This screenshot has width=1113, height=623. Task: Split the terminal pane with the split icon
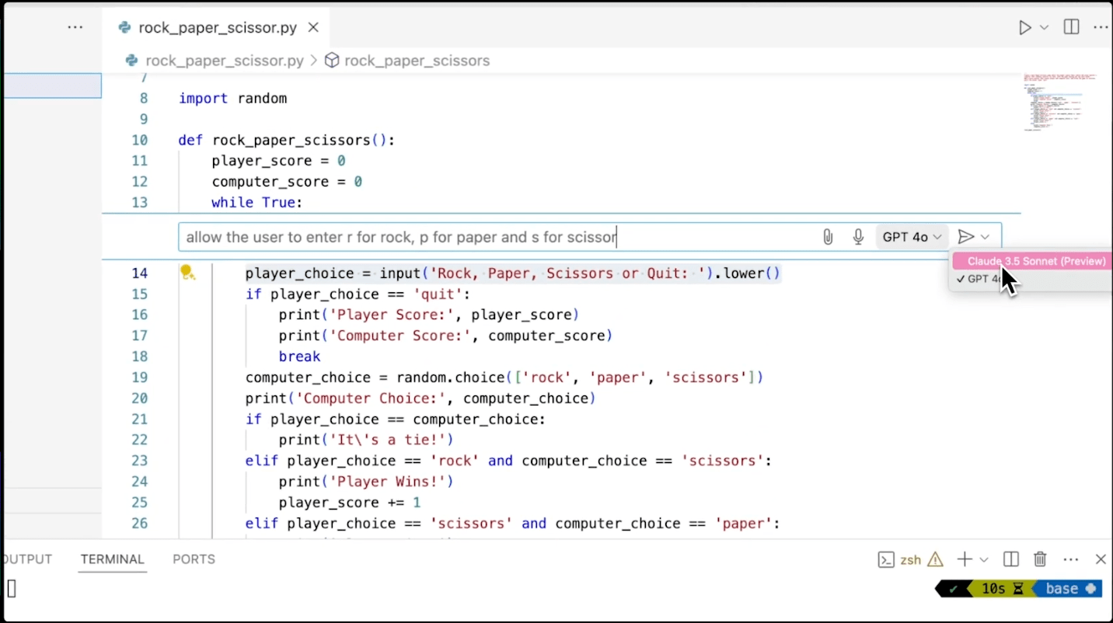(x=1010, y=559)
